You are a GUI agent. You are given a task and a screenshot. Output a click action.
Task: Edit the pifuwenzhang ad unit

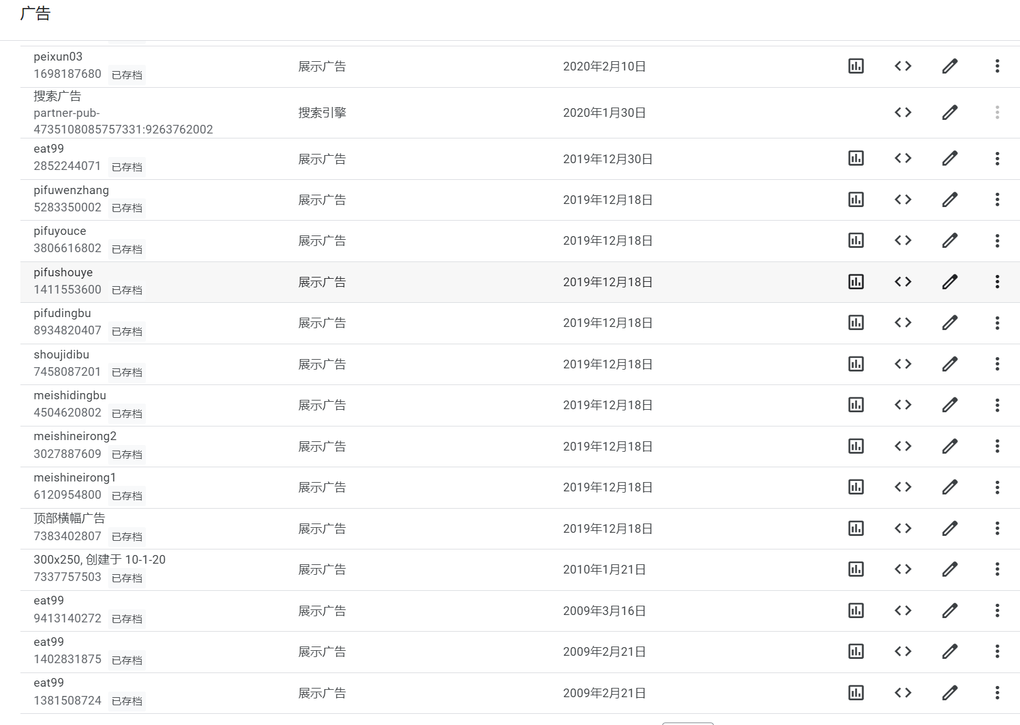pyautogui.click(x=950, y=200)
